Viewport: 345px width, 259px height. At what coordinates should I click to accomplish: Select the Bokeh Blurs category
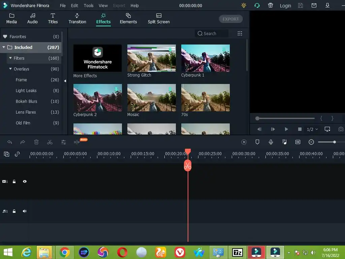[x=34, y=101]
